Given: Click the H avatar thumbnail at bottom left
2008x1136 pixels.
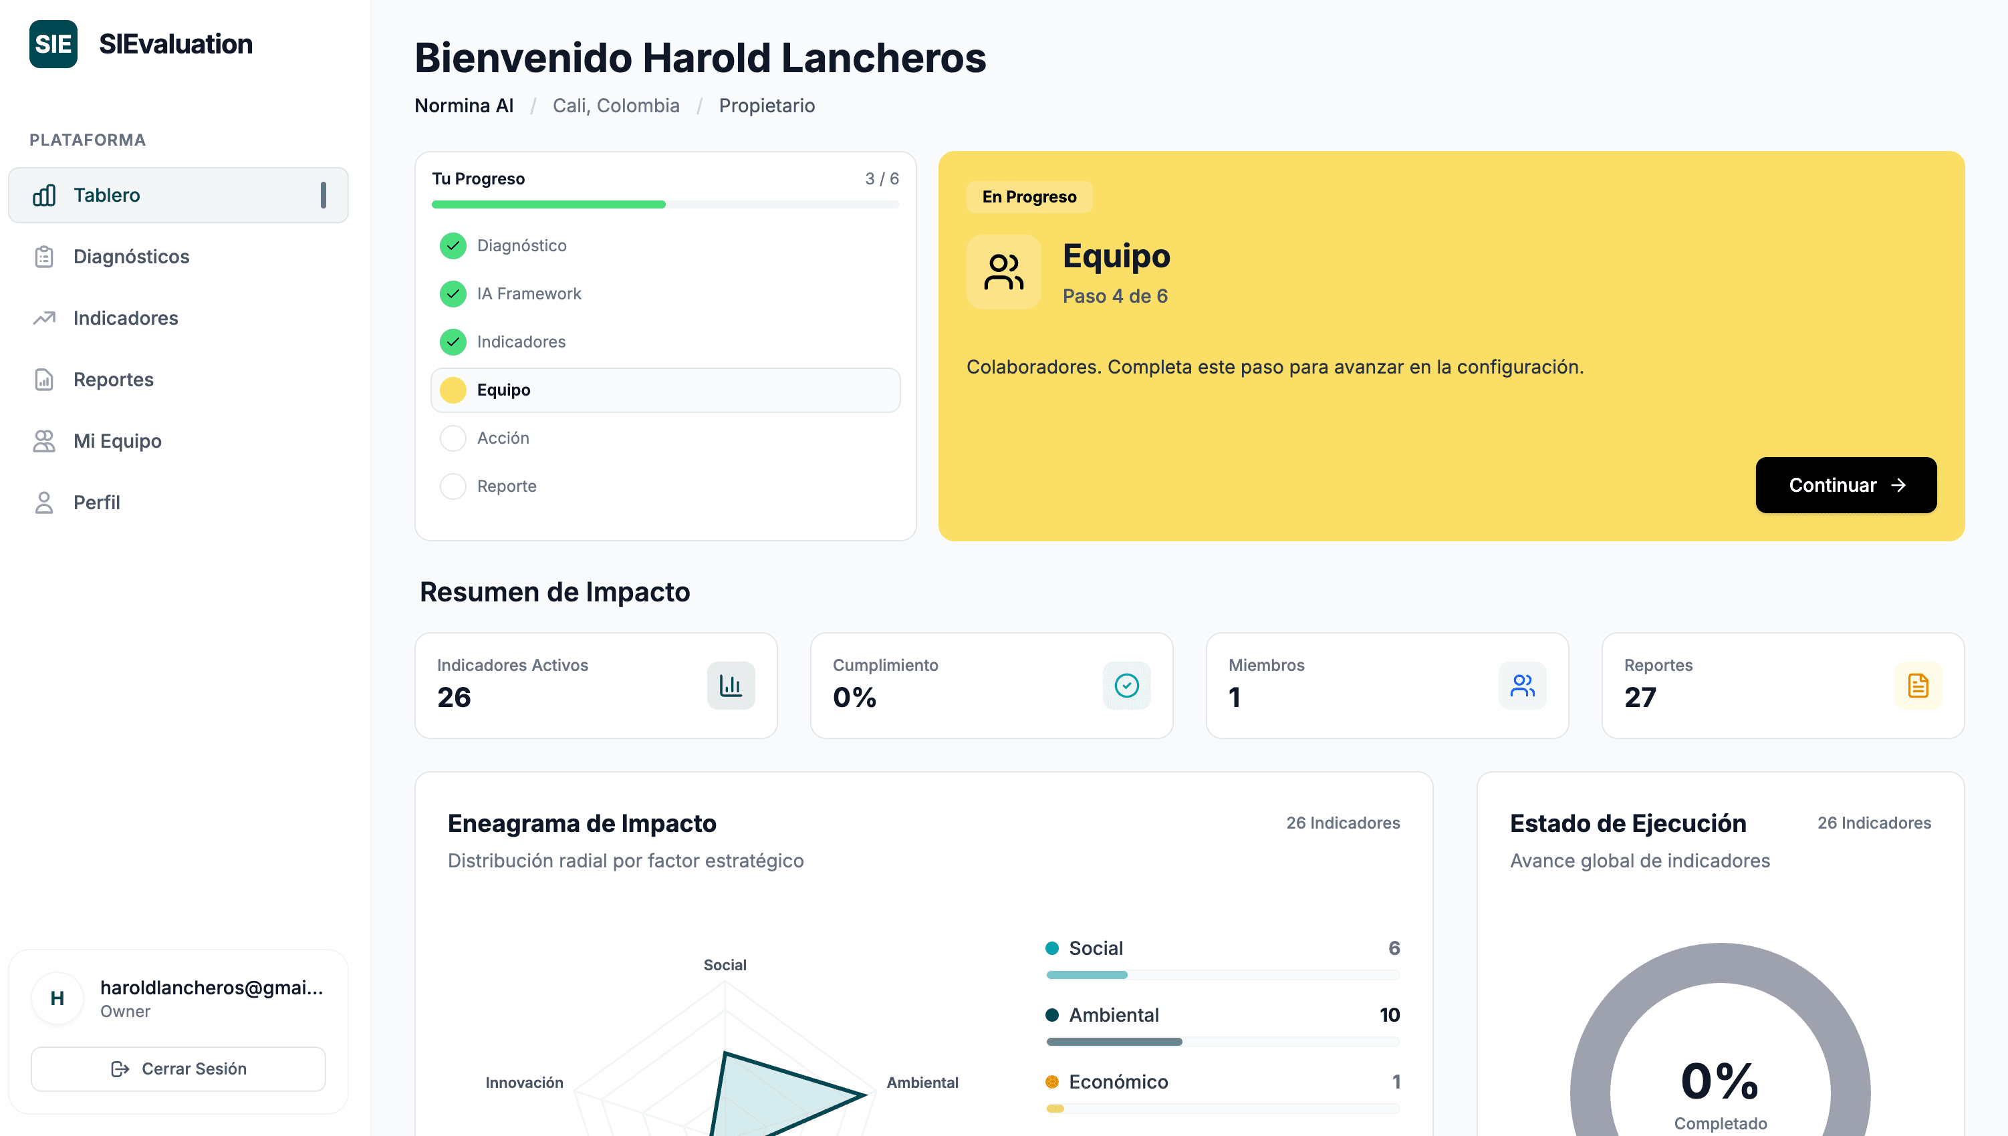Looking at the screenshot, I should pyautogui.click(x=57, y=998).
